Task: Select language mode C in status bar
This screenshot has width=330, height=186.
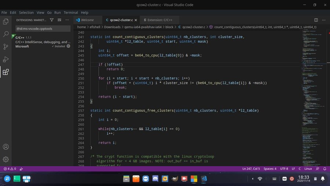Action: pyautogui.click(x=299, y=169)
